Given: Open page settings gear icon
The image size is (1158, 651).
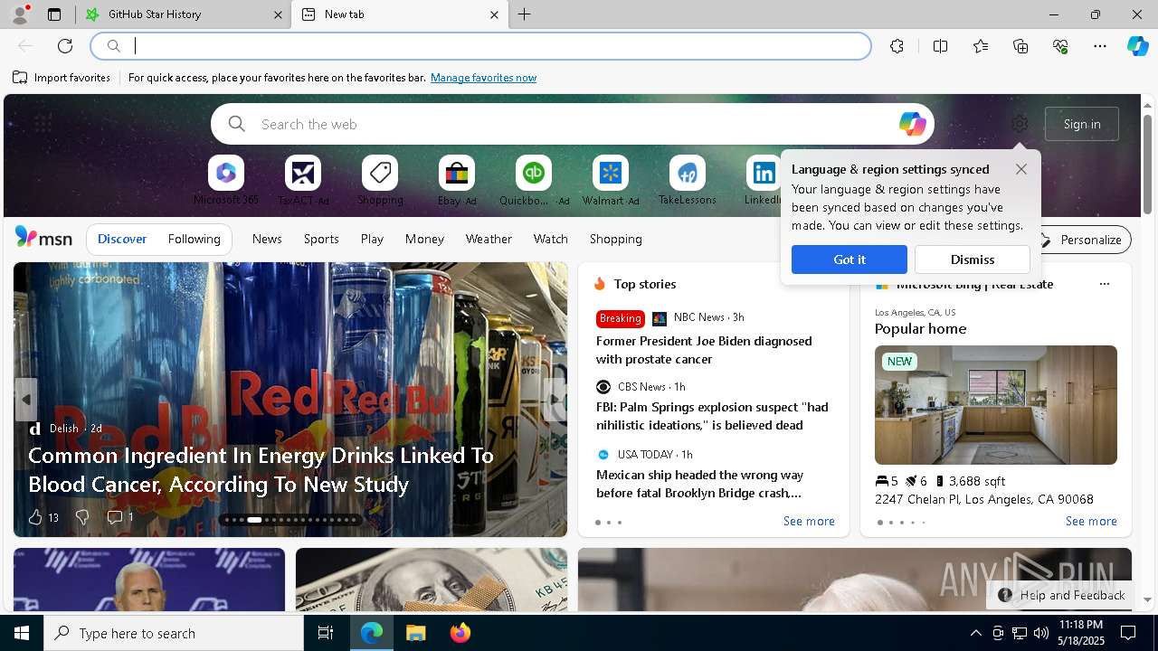Looking at the screenshot, I should click(x=1020, y=124).
